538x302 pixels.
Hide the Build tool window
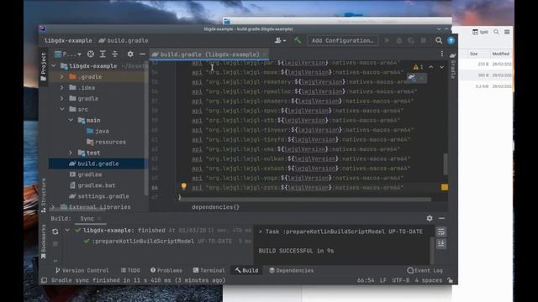click(441, 218)
